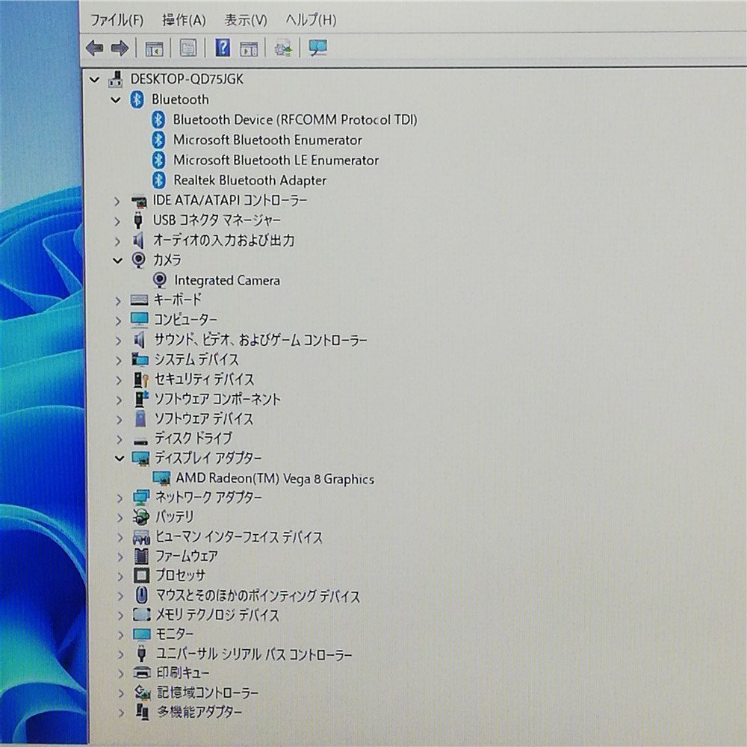Collapse the Bluetooth category
The image size is (747, 747).
[x=116, y=100]
